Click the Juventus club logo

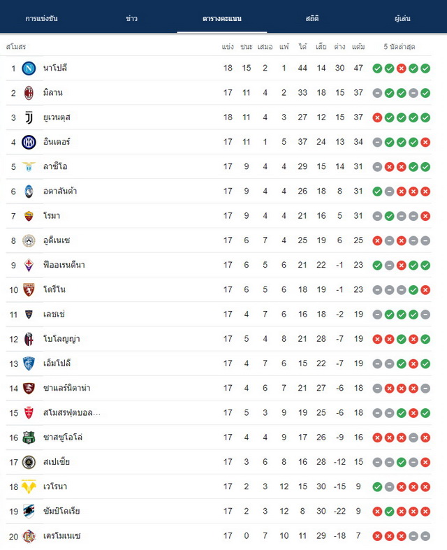[x=29, y=117]
